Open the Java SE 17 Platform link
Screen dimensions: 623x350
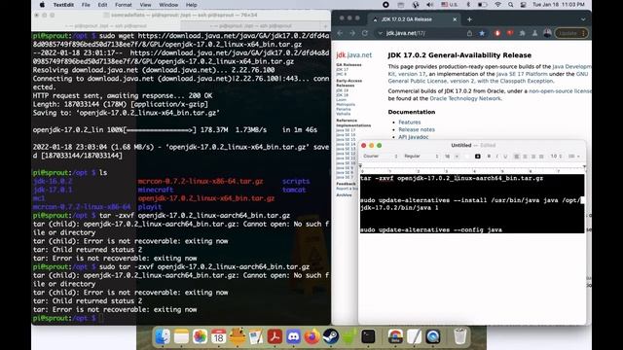tap(522, 74)
